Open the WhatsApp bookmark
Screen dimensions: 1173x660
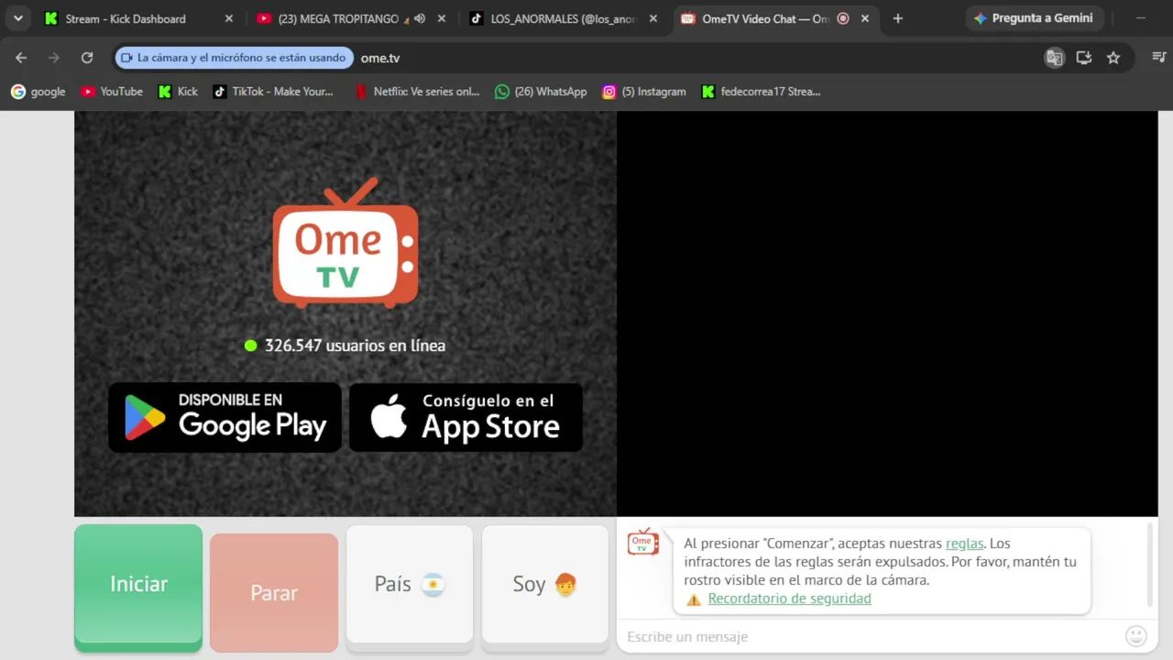click(x=541, y=92)
